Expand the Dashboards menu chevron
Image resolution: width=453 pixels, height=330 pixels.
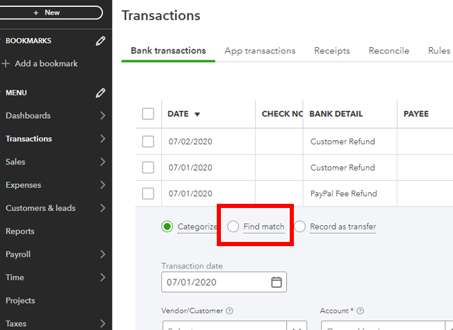103,116
